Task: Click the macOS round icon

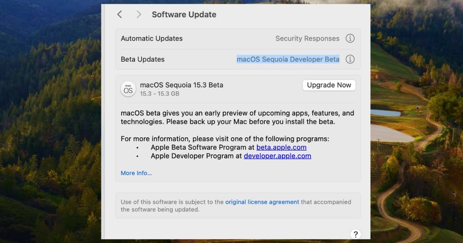Action: point(128,89)
